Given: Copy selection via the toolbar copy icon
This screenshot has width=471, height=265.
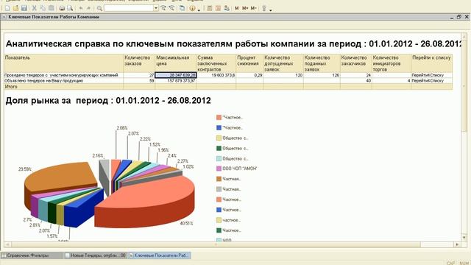Looking at the screenshot, I should [43, 8].
